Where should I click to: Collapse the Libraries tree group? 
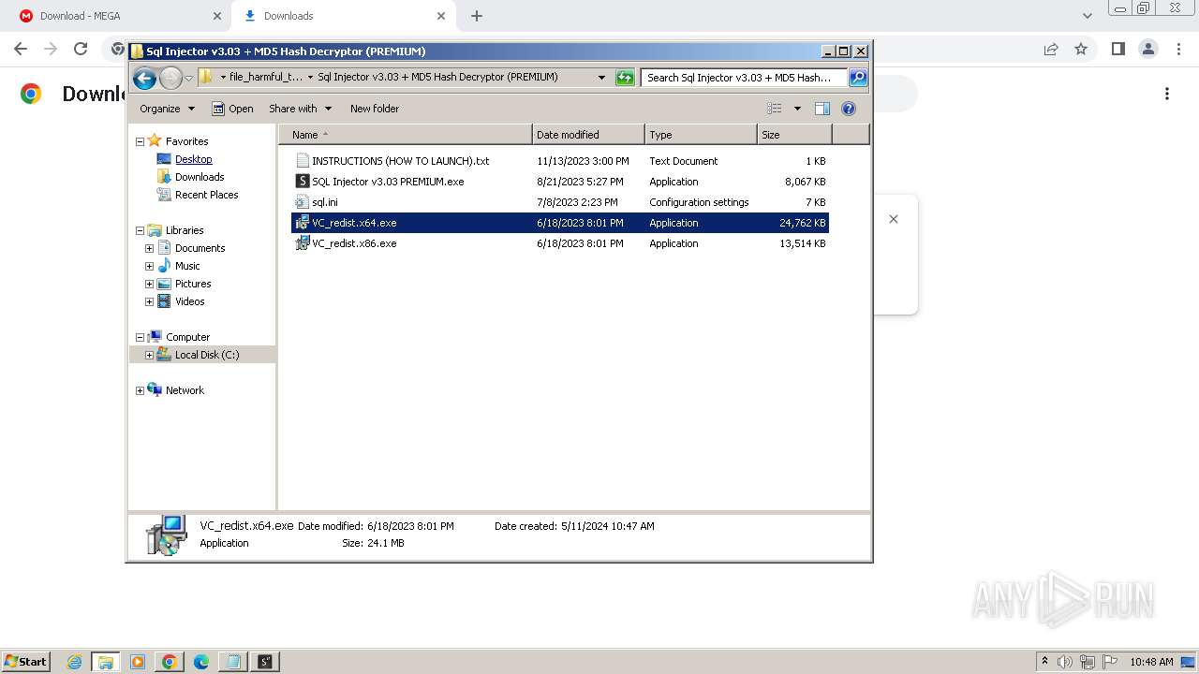point(140,230)
